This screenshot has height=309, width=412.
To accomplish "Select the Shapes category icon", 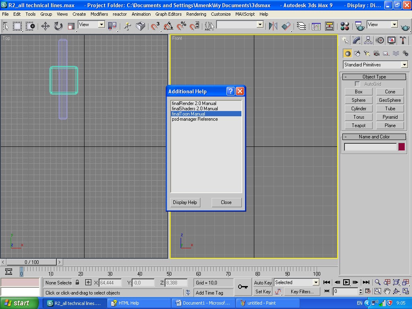I will pyautogui.click(x=357, y=54).
